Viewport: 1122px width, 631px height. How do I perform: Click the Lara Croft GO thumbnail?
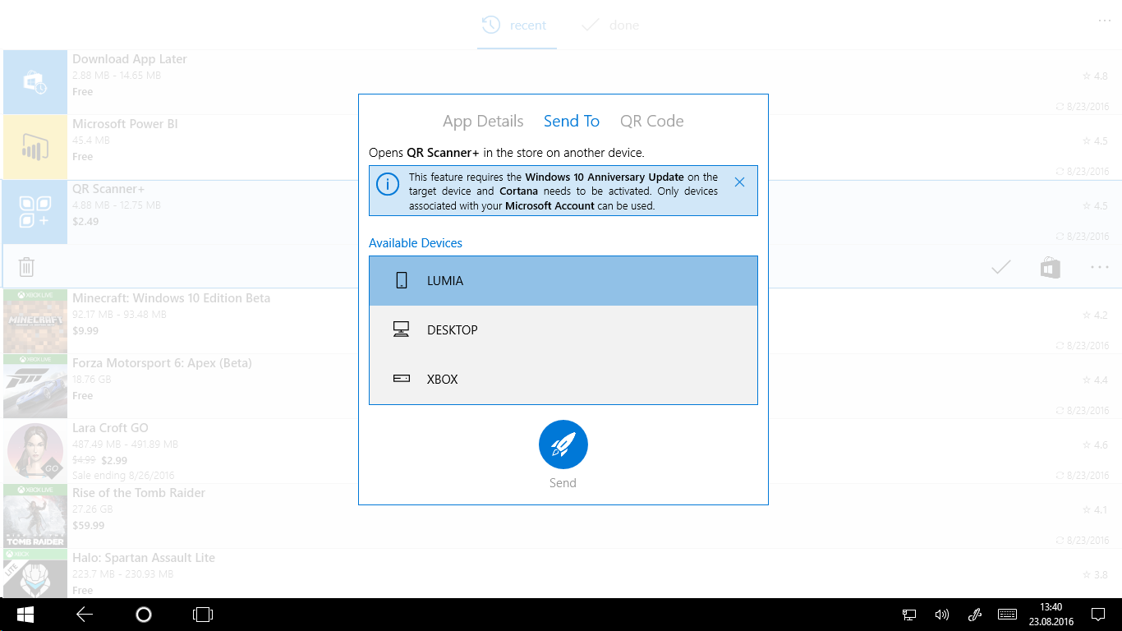(x=35, y=451)
